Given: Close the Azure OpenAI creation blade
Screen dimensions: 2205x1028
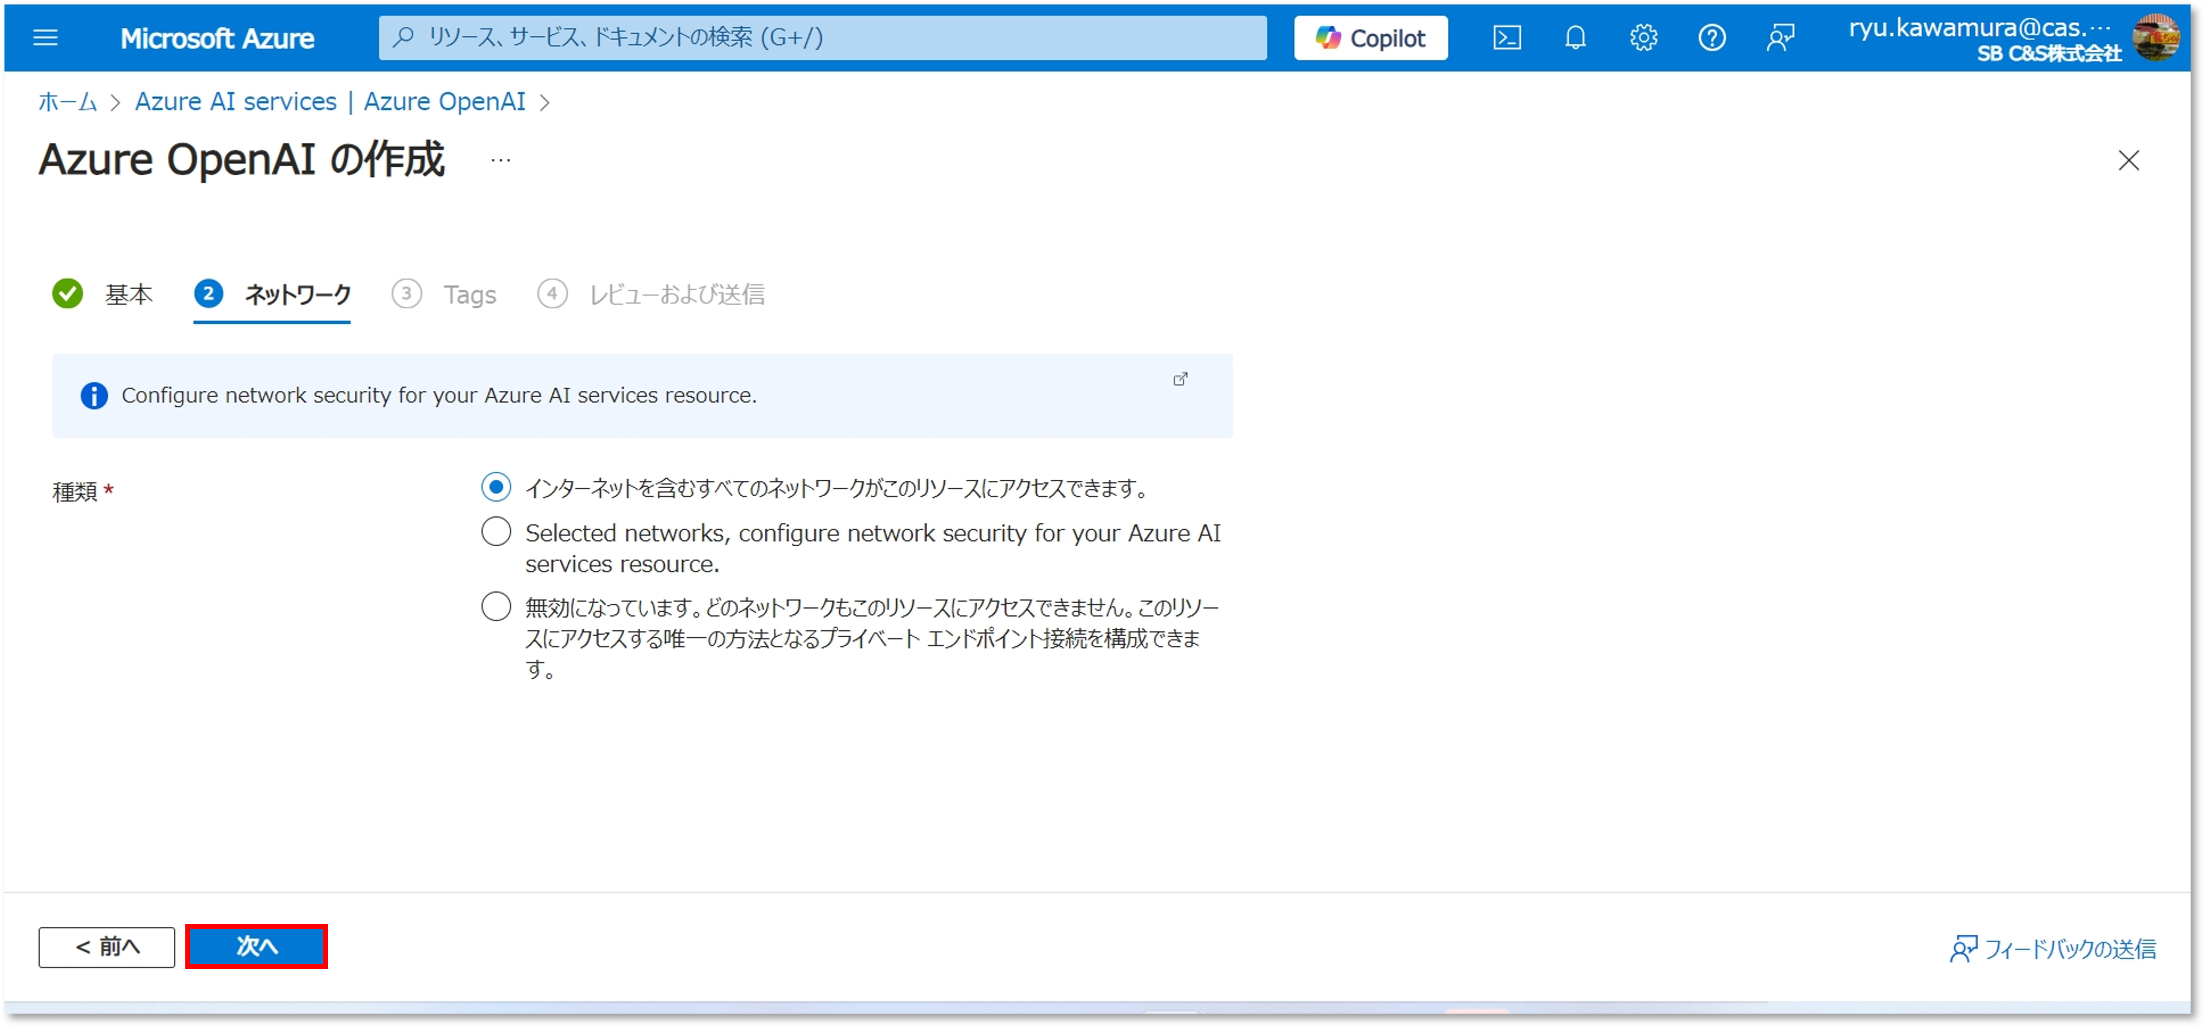Looking at the screenshot, I should (x=2128, y=160).
